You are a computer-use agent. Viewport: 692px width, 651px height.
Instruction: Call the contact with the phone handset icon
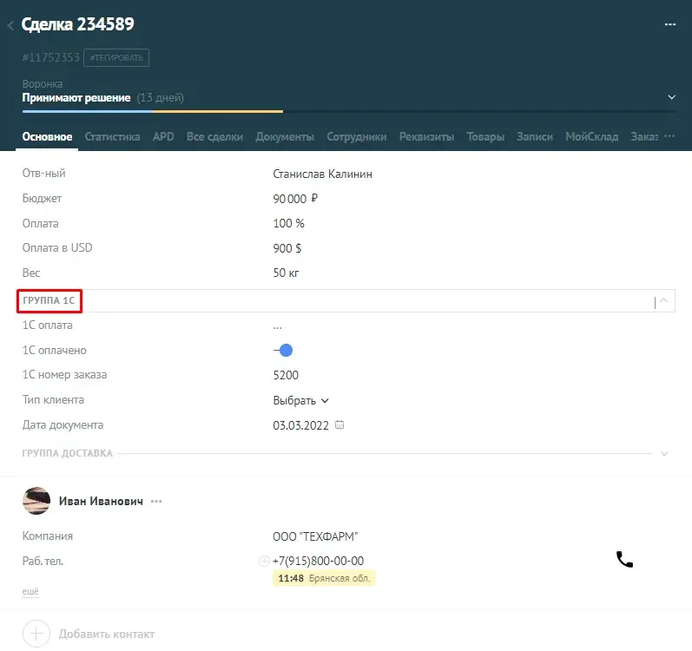[624, 559]
